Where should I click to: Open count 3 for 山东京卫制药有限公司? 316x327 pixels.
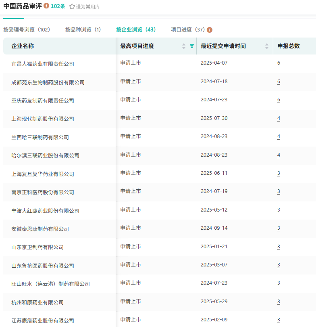click(279, 247)
